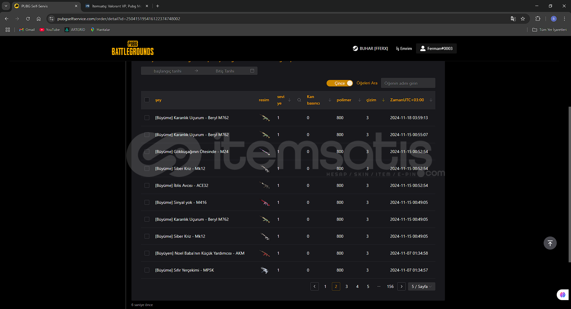
Task: Open the tab search dropdown arrow
Action: pyautogui.click(x=6, y=6)
